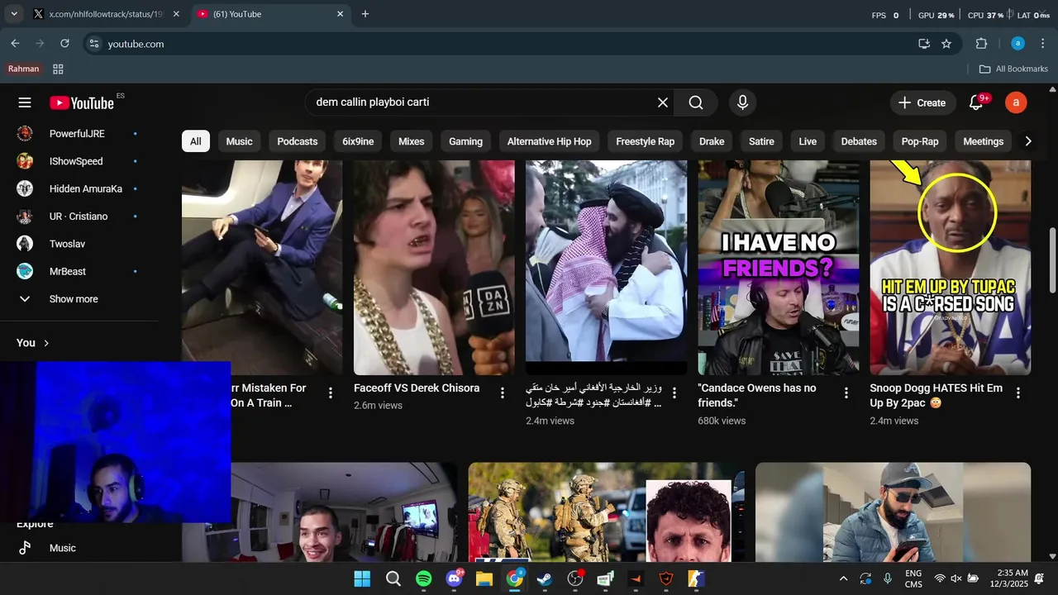The width and height of the screenshot is (1058, 595).
Task: Open options menu for Faceoff VS Derek Chisora
Action: tap(503, 393)
